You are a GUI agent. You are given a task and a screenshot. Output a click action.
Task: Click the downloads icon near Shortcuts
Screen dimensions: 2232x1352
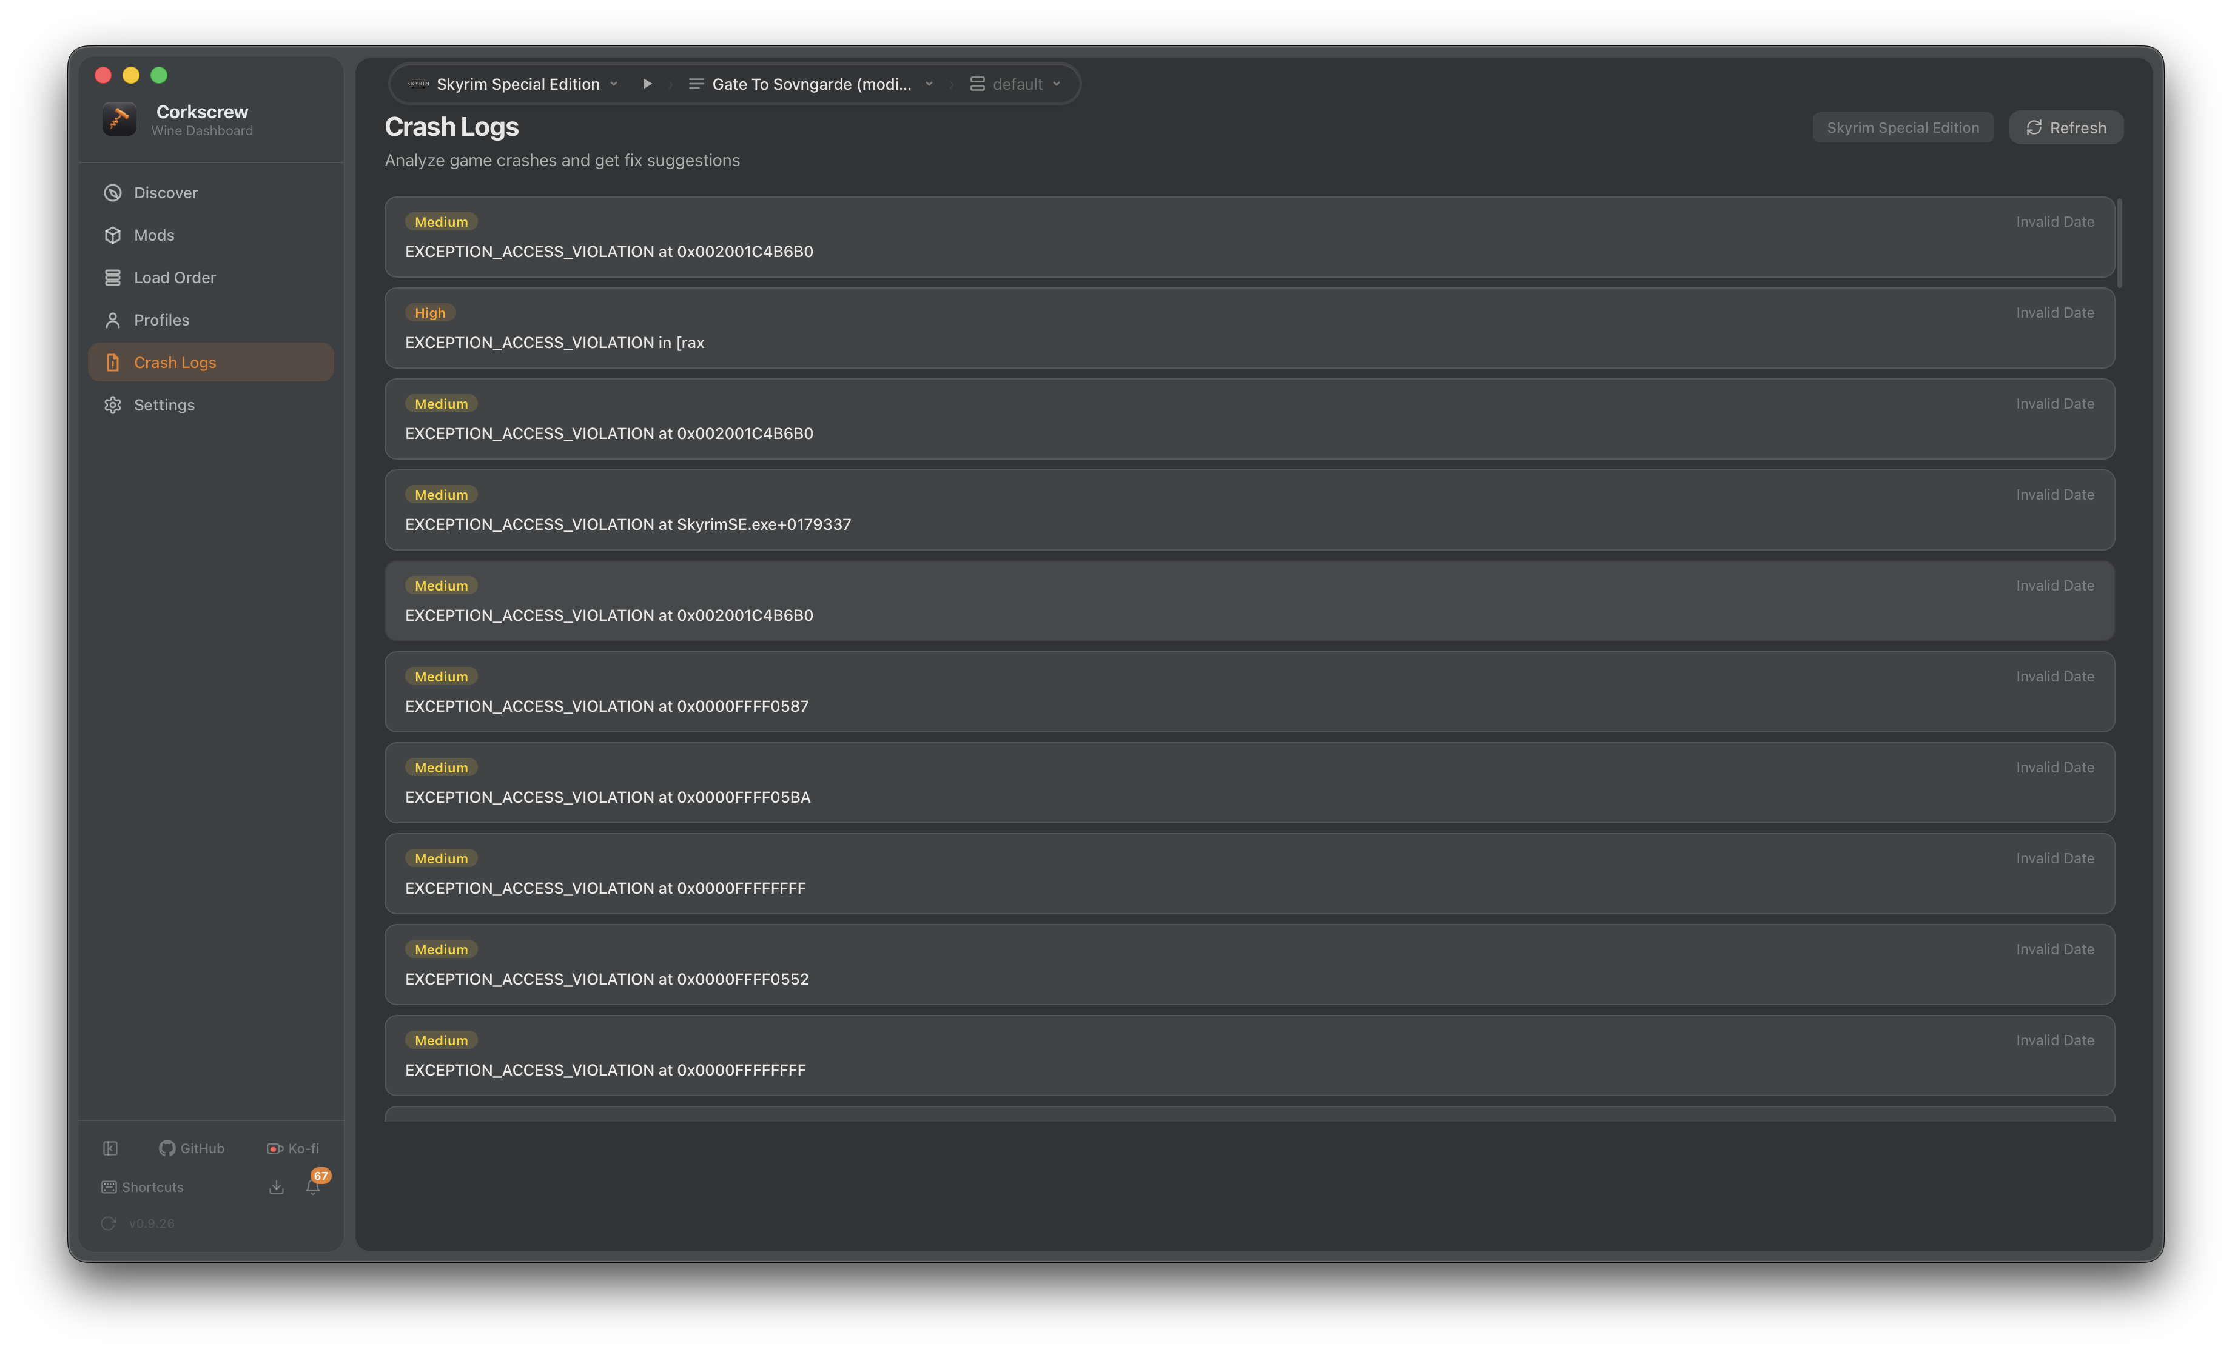click(x=277, y=1187)
